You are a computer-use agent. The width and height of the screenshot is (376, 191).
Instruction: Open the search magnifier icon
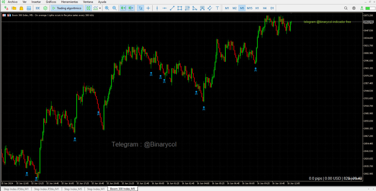(346, 8)
